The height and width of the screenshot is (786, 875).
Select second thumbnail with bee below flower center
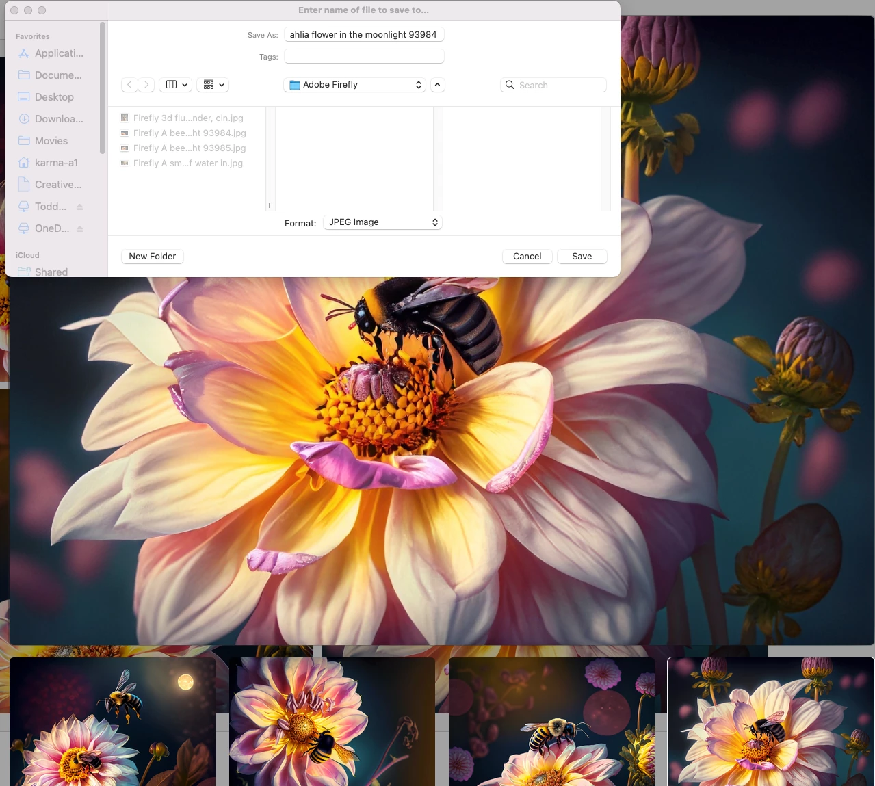332,722
